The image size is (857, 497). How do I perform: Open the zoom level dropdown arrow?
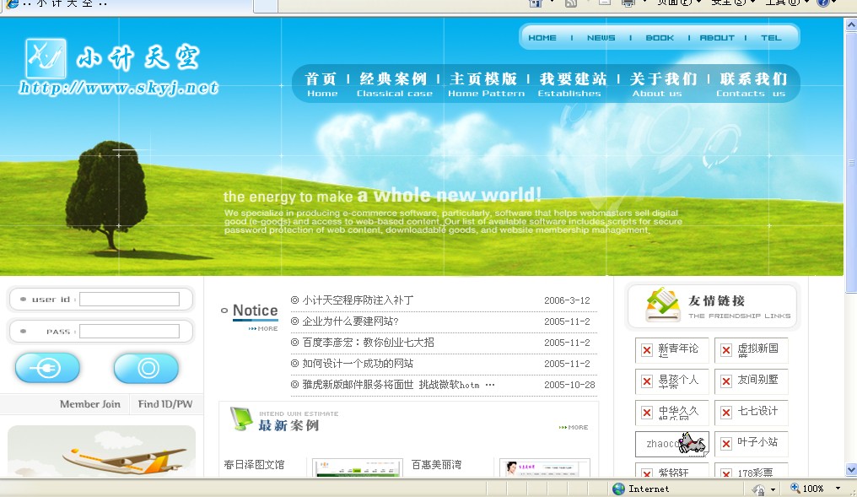[x=838, y=489]
